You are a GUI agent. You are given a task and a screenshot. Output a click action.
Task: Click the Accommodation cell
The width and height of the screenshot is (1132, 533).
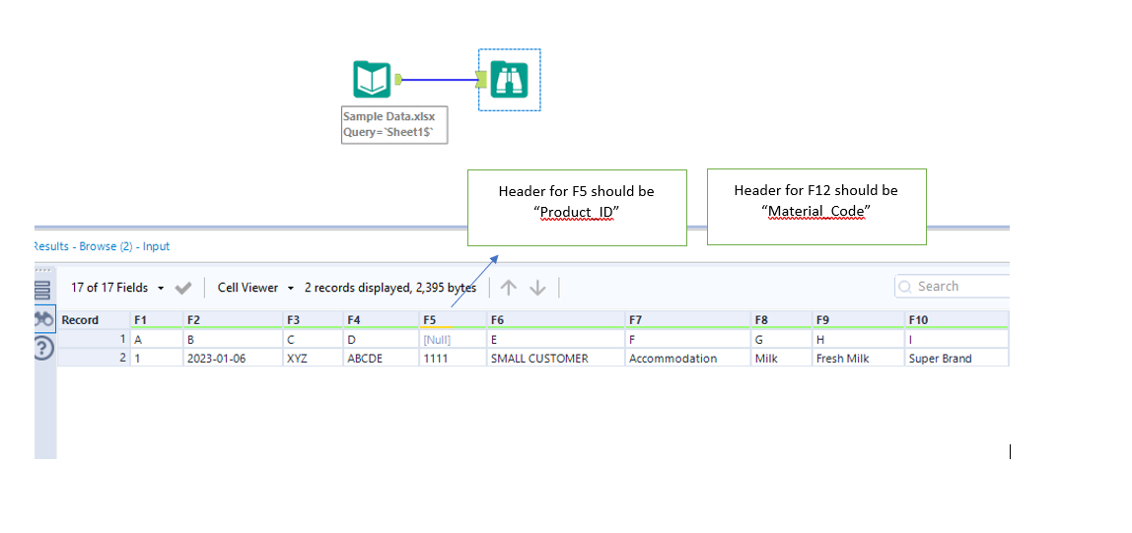pyautogui.click(x=688, y=358)
